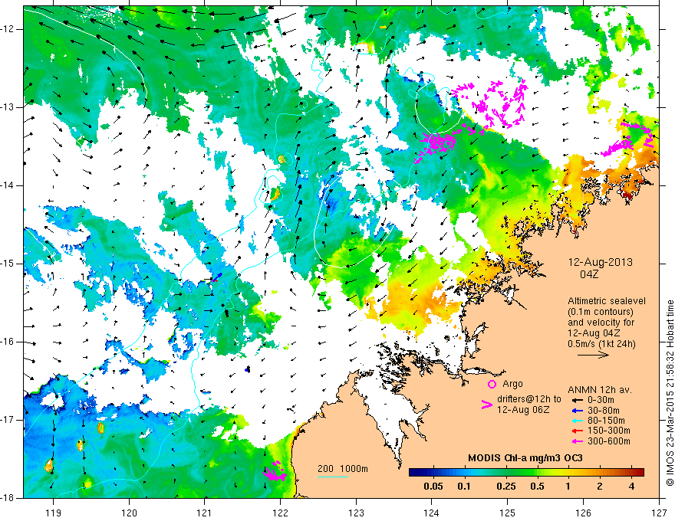Click the magenta drifter cluster near 122E, 17.7S
675x521 pixels.
click(275, 471)
